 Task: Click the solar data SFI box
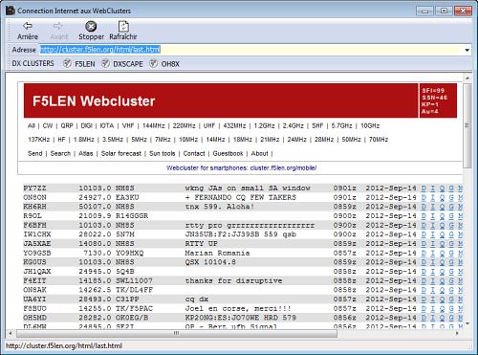coord(438,100)
